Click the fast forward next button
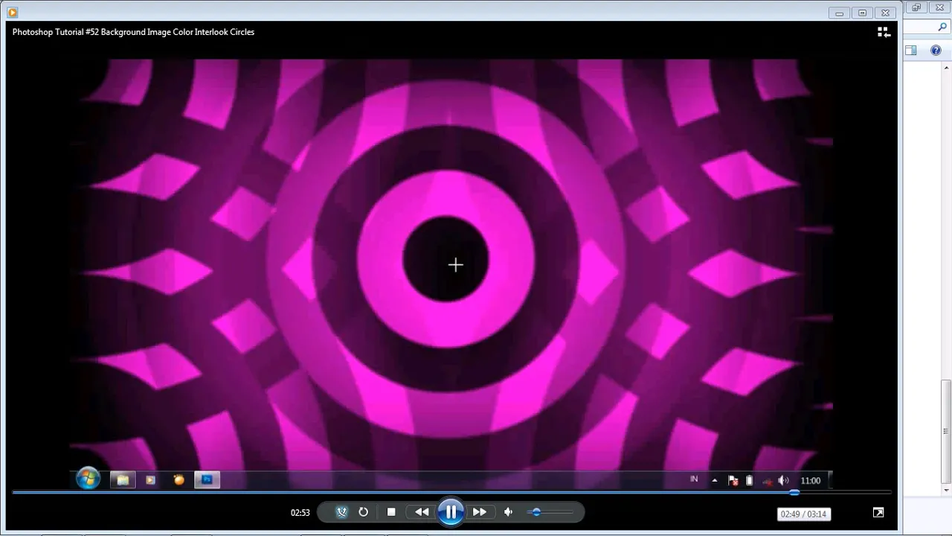 [x=480, y=512]
